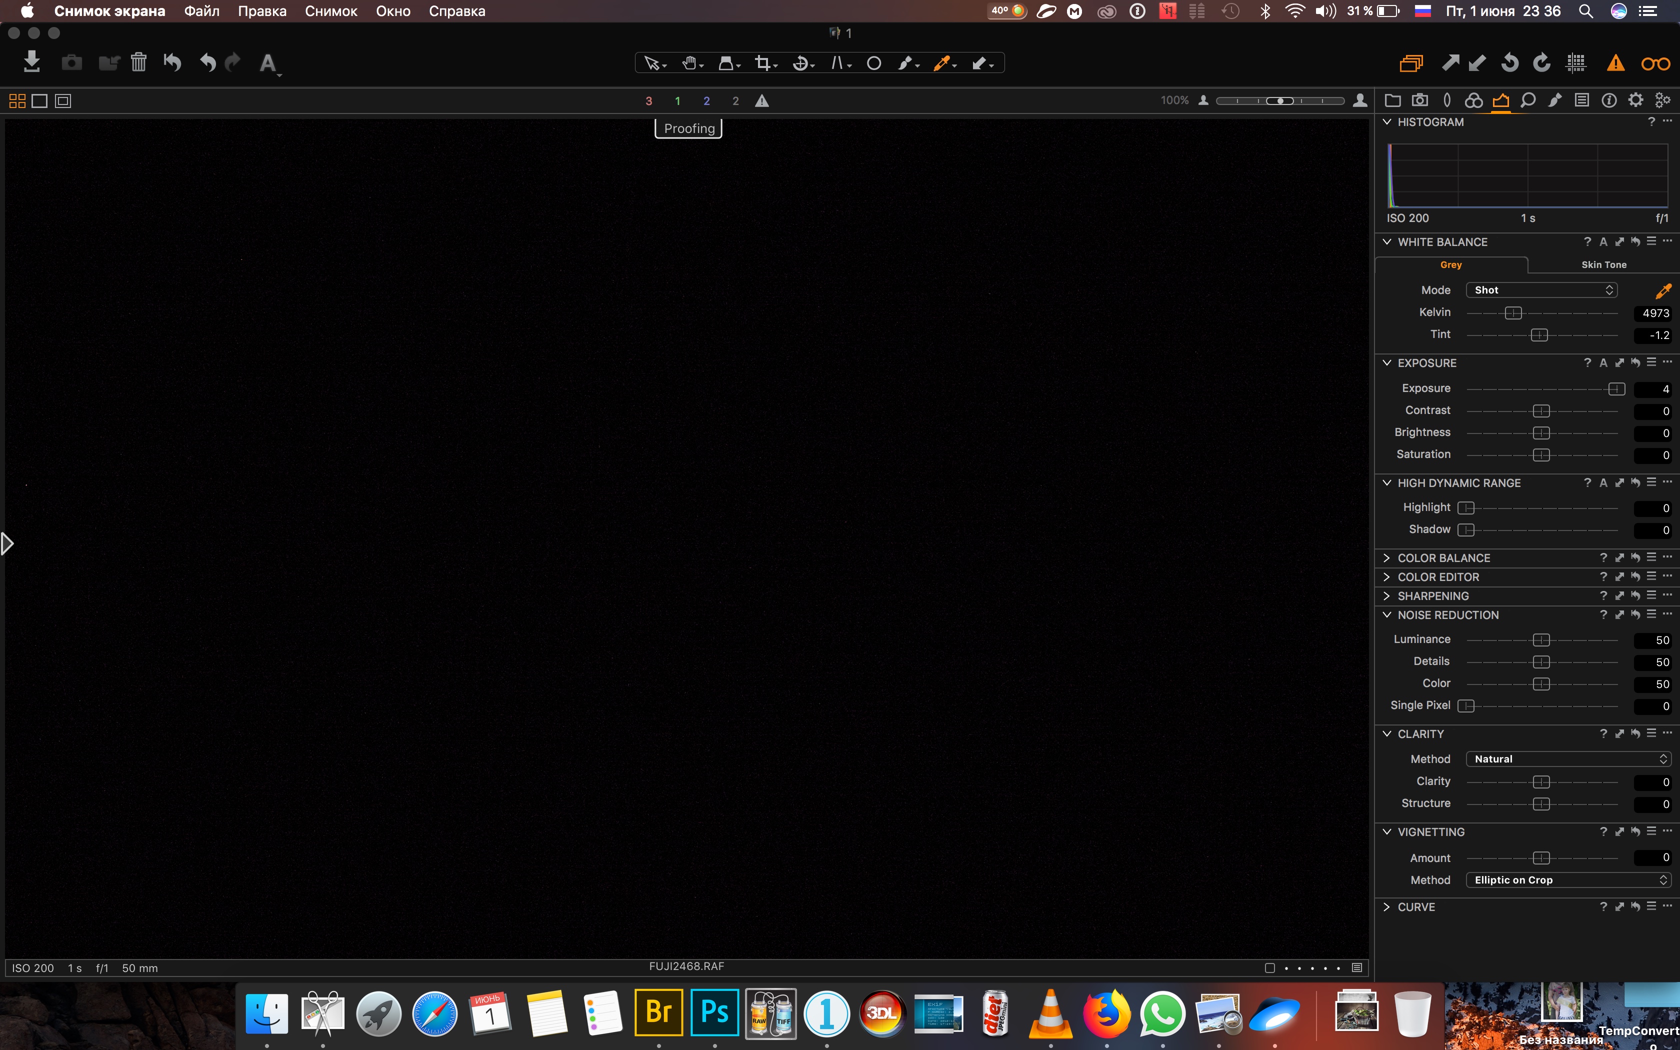1680x1050 pixels.
Task: Expand the Color Balance panel
Action: click(x=1387, y=557)
